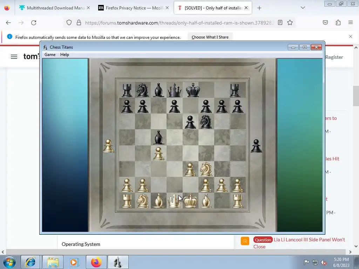Click the black bishop on c8
Screen dimensions: 359x269
point(158,90)
